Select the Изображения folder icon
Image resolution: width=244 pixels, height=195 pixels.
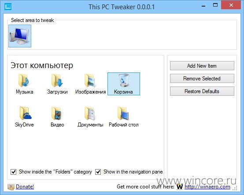click(x=90, y=81)
